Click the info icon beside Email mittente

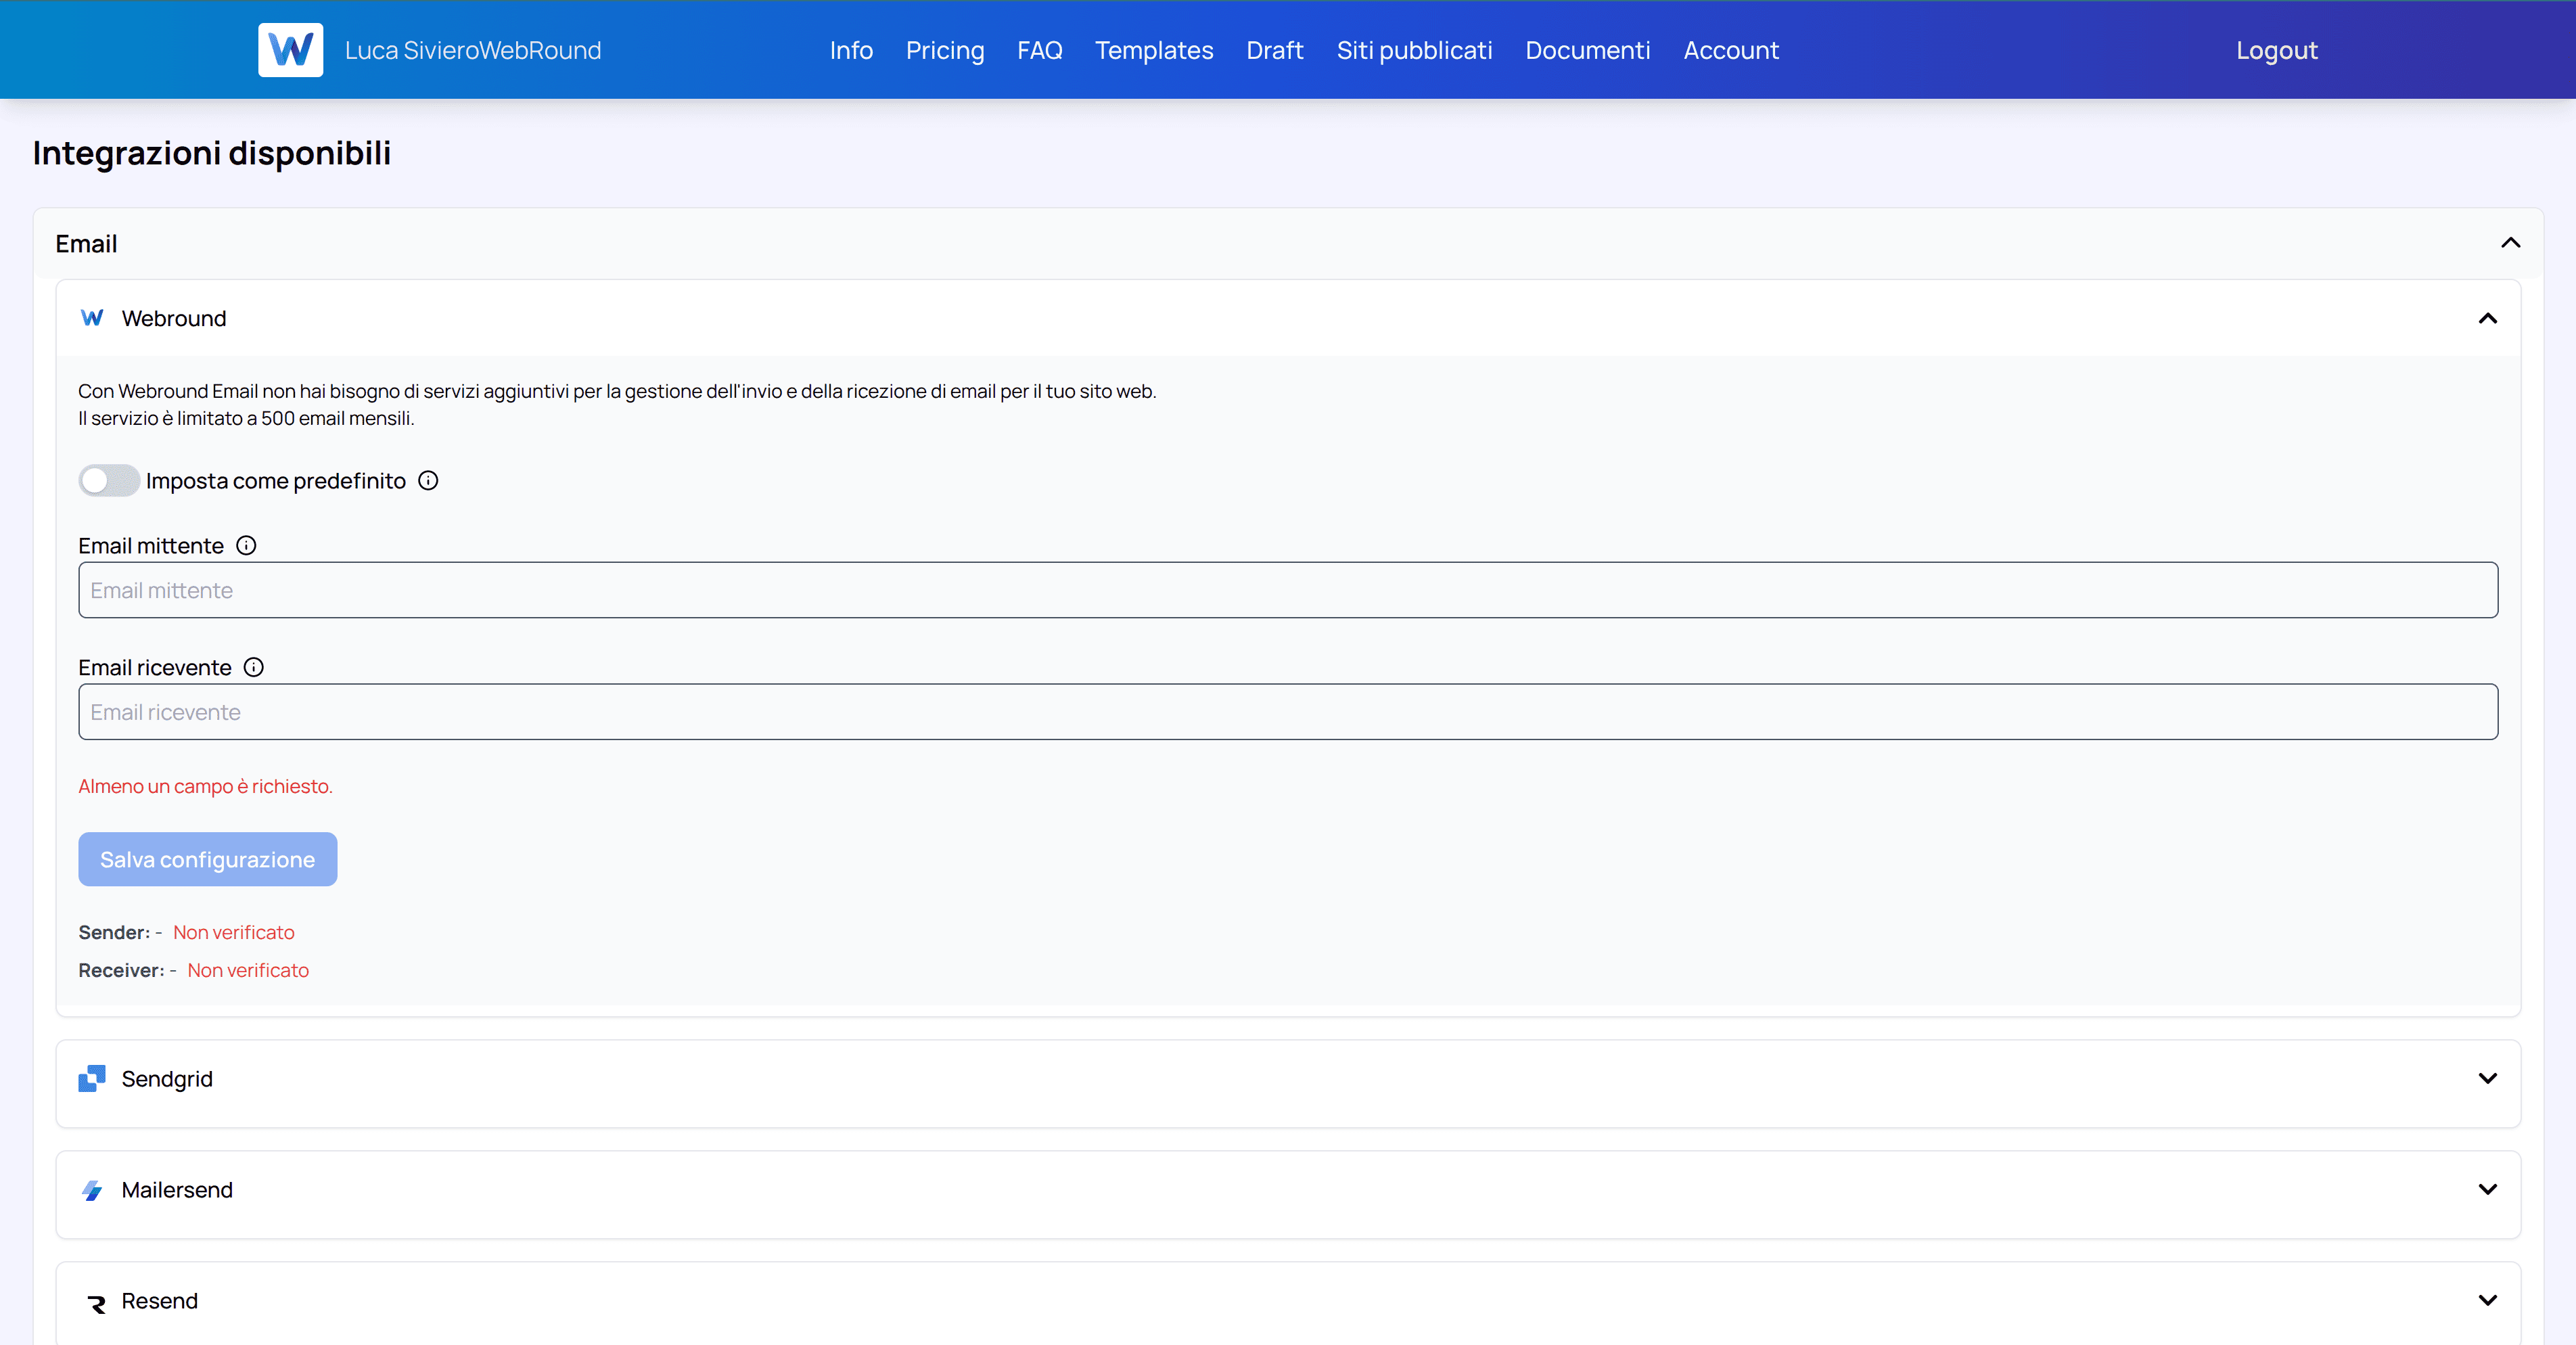[x=246, y=545]
